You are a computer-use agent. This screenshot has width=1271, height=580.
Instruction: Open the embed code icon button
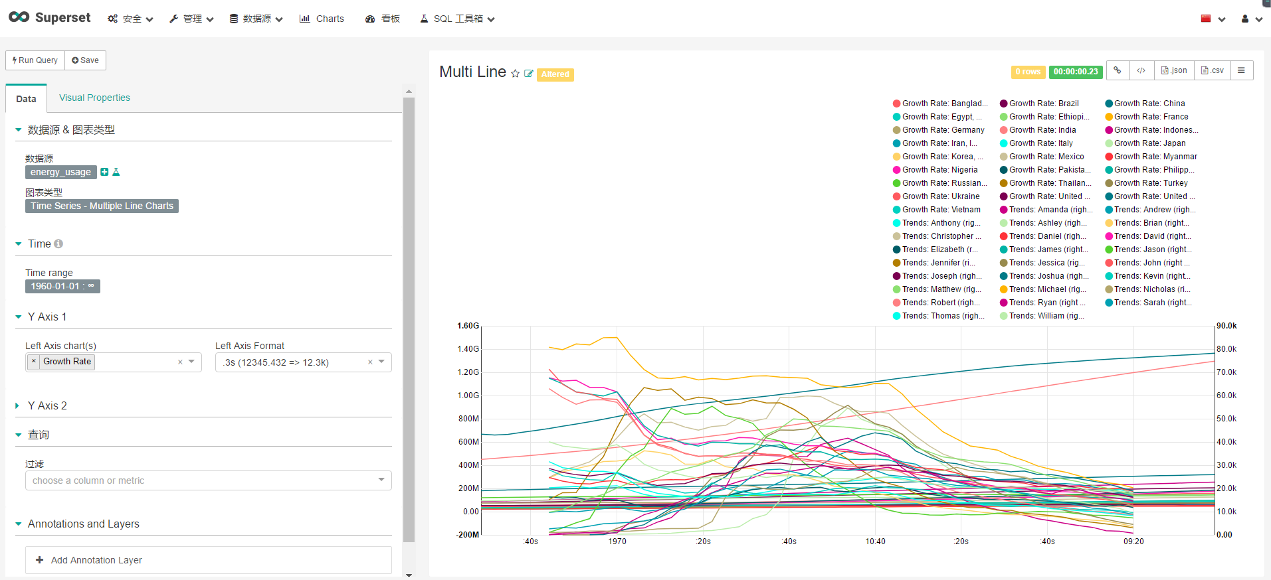coord(1141,70)
